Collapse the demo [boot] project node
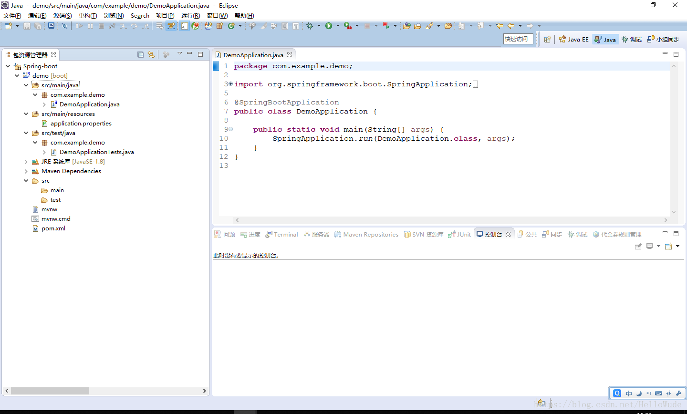687x414 pixels. [17, 76]
